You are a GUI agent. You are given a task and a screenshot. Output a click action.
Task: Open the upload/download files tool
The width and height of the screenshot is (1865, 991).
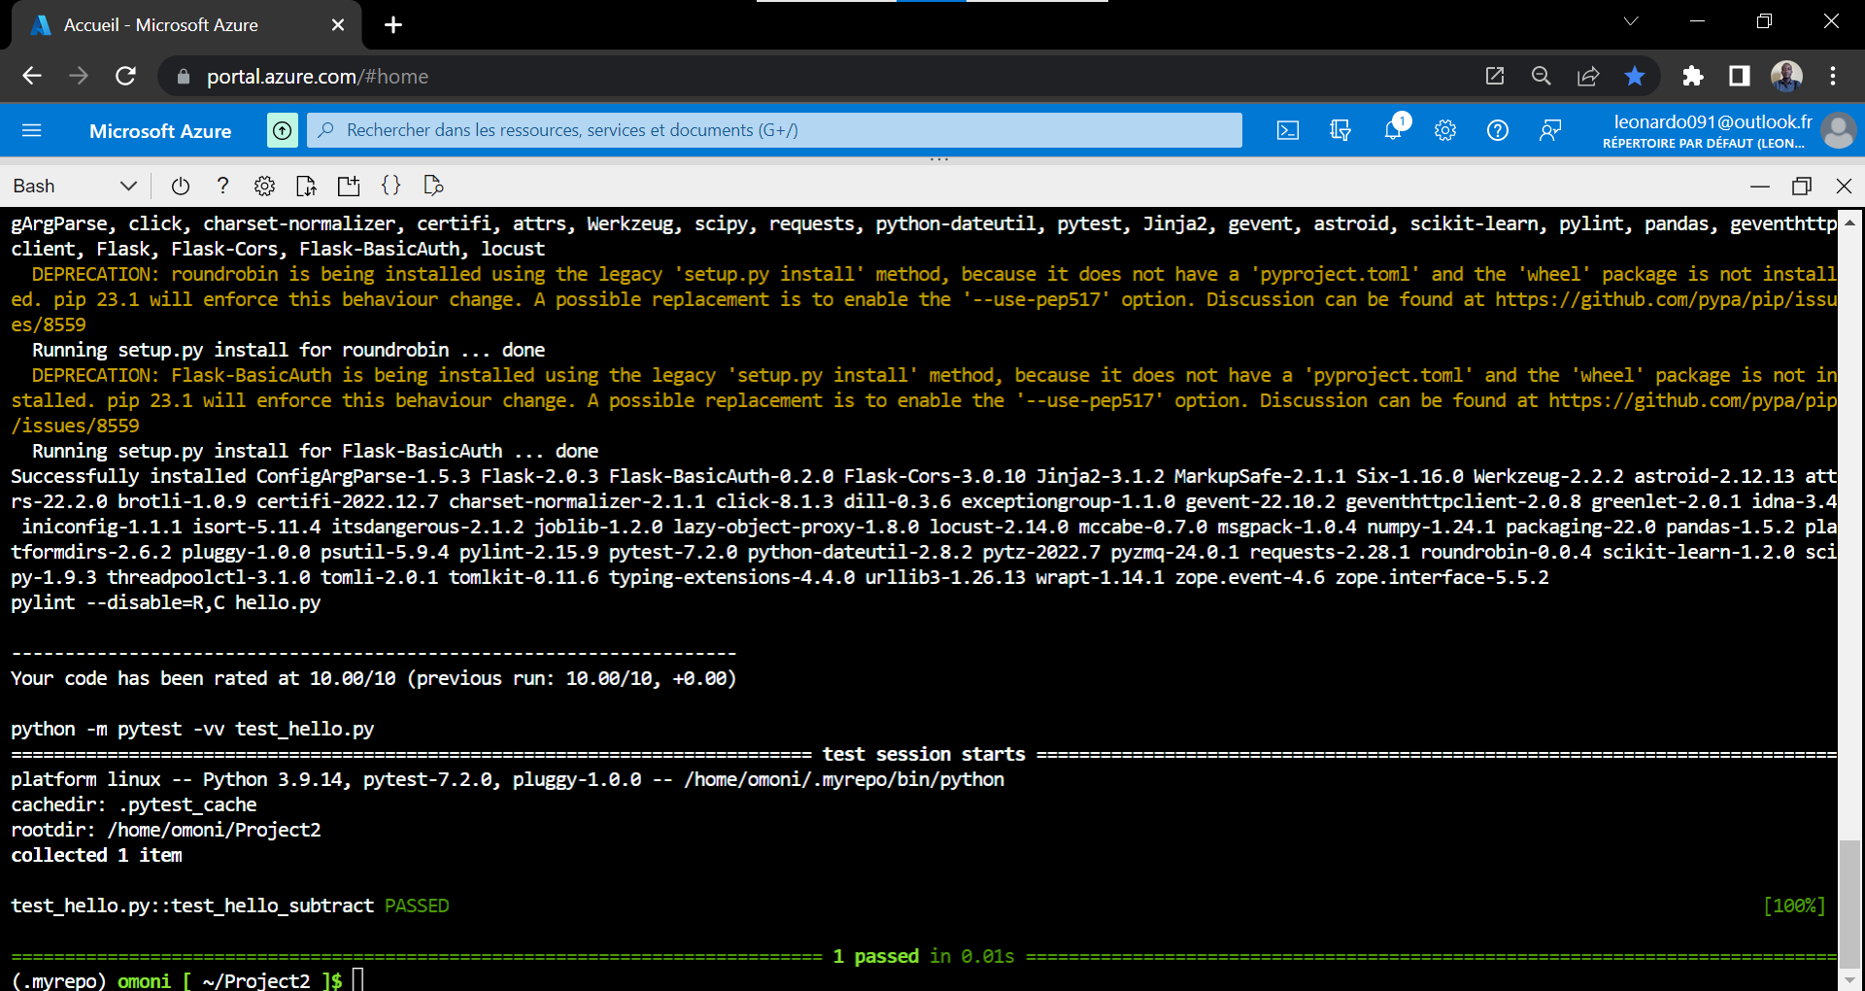[x=306, y=186]
